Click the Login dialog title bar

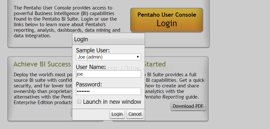click(x=108, y=39)
